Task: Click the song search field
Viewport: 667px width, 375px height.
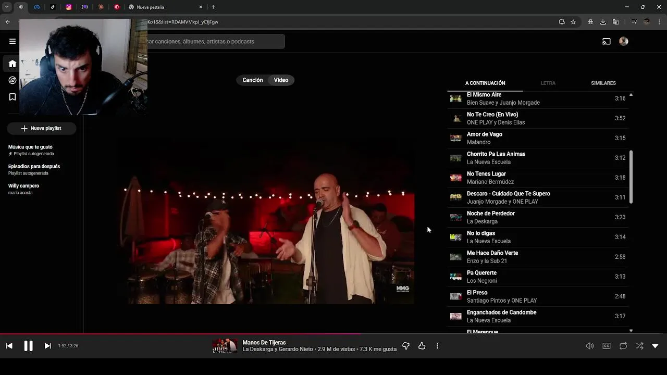Action: [x=216, y=41]
